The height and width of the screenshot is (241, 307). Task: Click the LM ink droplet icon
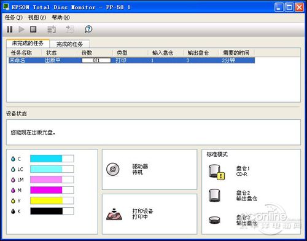pos(13,180)
